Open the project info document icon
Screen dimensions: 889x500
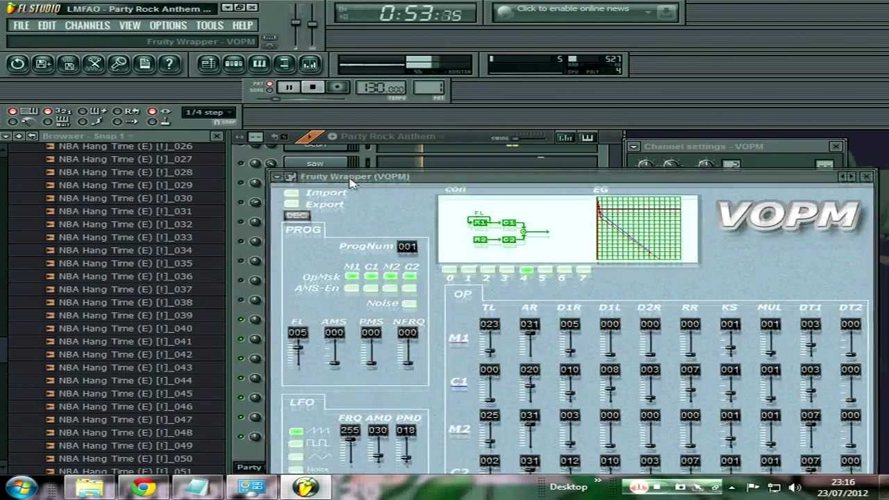pyautogui.click(x=144, y=64)
